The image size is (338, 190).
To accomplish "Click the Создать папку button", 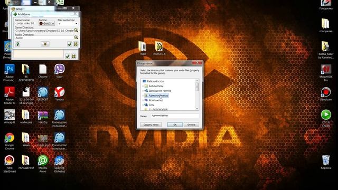I will 151,125.
